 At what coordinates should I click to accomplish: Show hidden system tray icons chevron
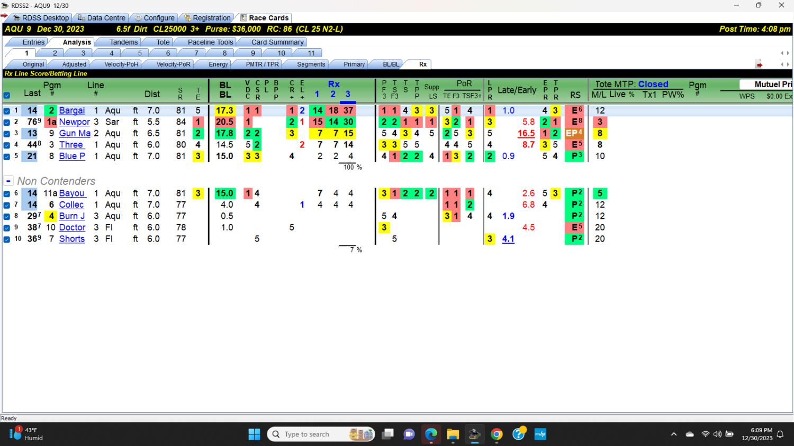click(674, 434)
